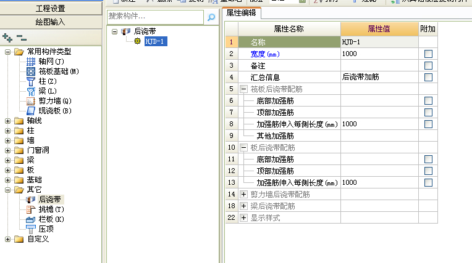This screenshot has height=263, width=472.
Task: Click the 自定义 folder icon
Action: 19,239
